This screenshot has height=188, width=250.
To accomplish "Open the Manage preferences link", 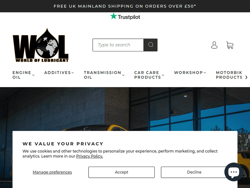I will (52, 172).
